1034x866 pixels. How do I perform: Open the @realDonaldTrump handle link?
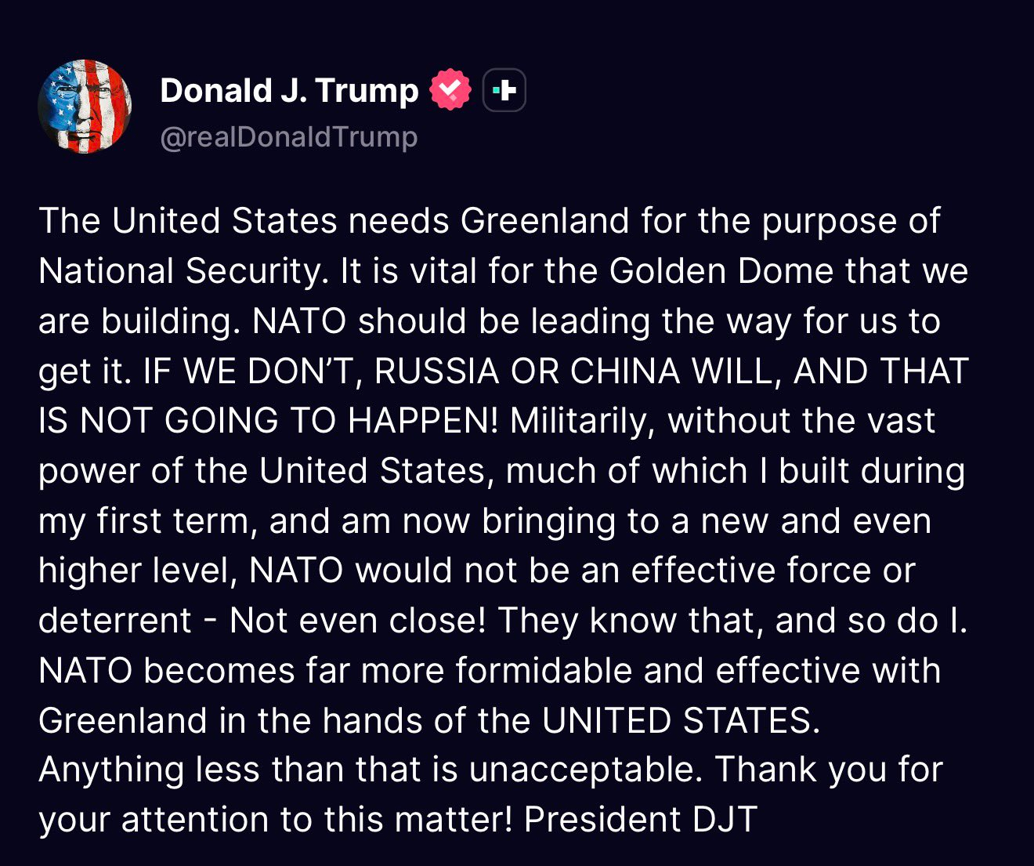(x=288, y=137)
